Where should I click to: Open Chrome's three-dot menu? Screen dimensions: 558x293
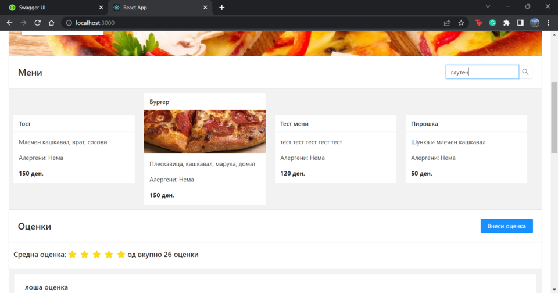[x=548, y=23]
